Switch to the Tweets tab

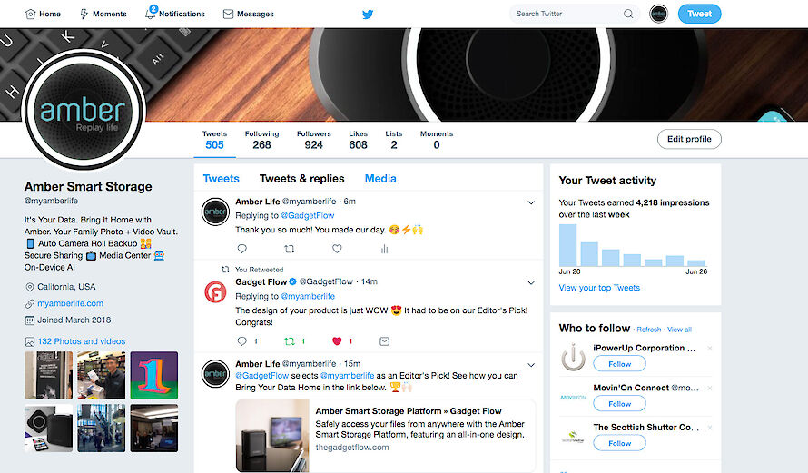222,179
